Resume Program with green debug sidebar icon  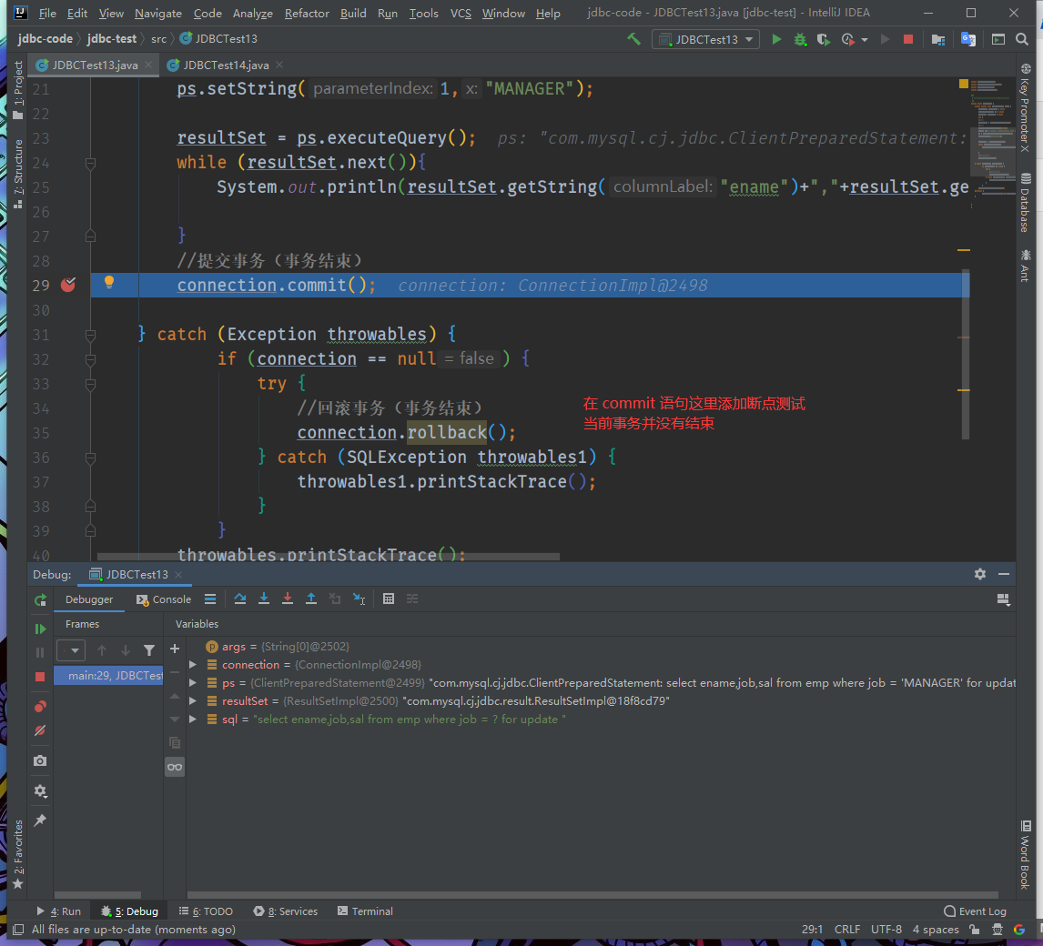click(40, 629)
